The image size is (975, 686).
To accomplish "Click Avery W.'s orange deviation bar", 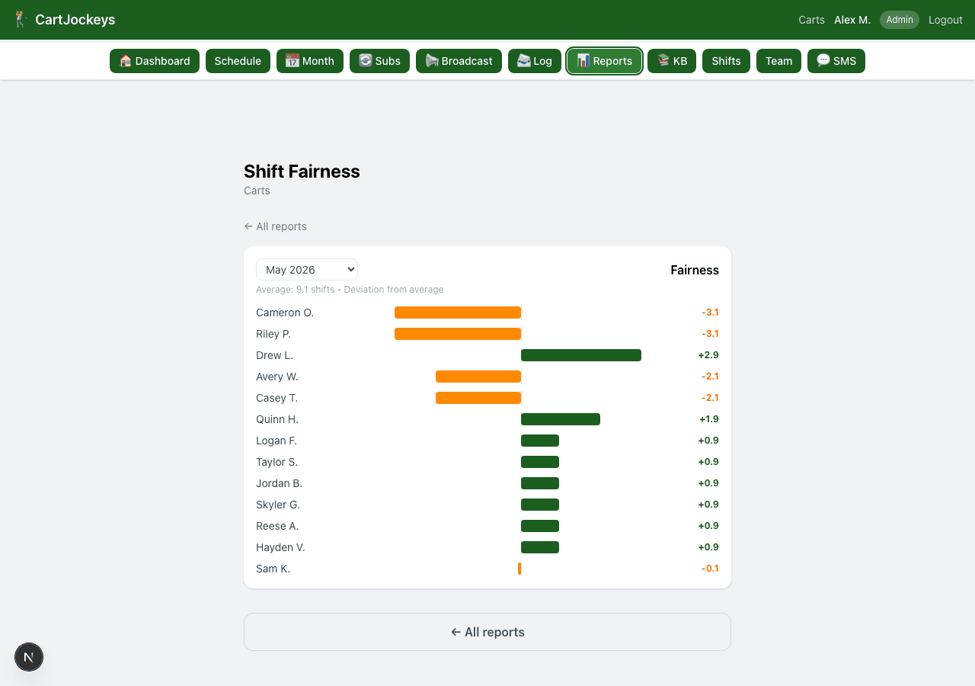I will point(478,377).
